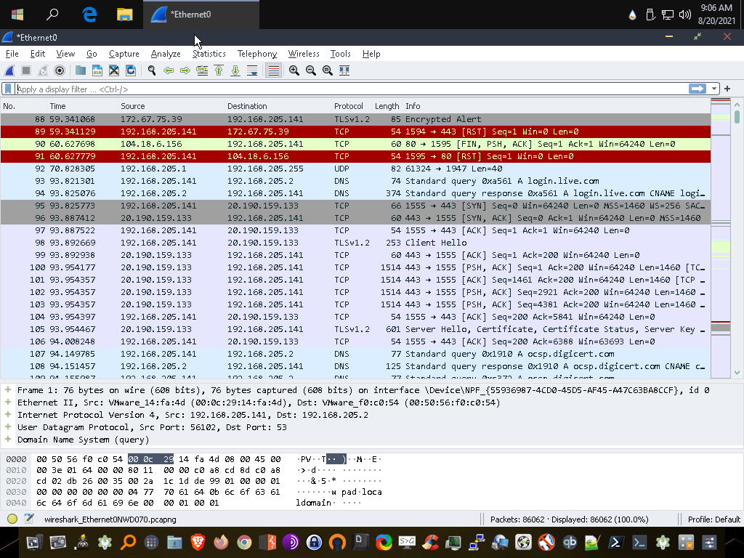Reload this capture file

pyautogui.click(x=131, y=70)
